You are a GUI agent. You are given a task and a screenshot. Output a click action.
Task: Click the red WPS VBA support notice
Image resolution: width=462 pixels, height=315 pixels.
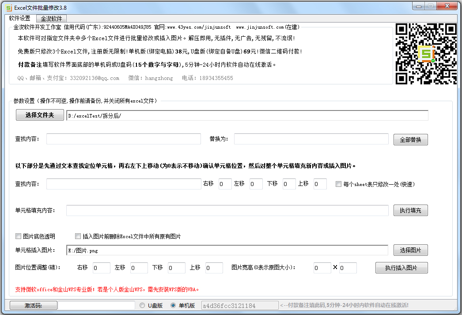pyautogui.click(x=107, y=289)
